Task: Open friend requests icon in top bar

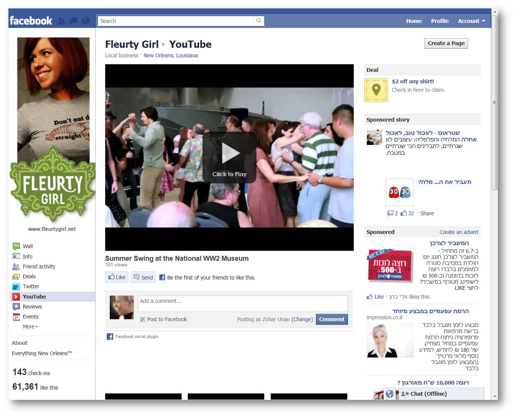Action: [x=61, y=21]
